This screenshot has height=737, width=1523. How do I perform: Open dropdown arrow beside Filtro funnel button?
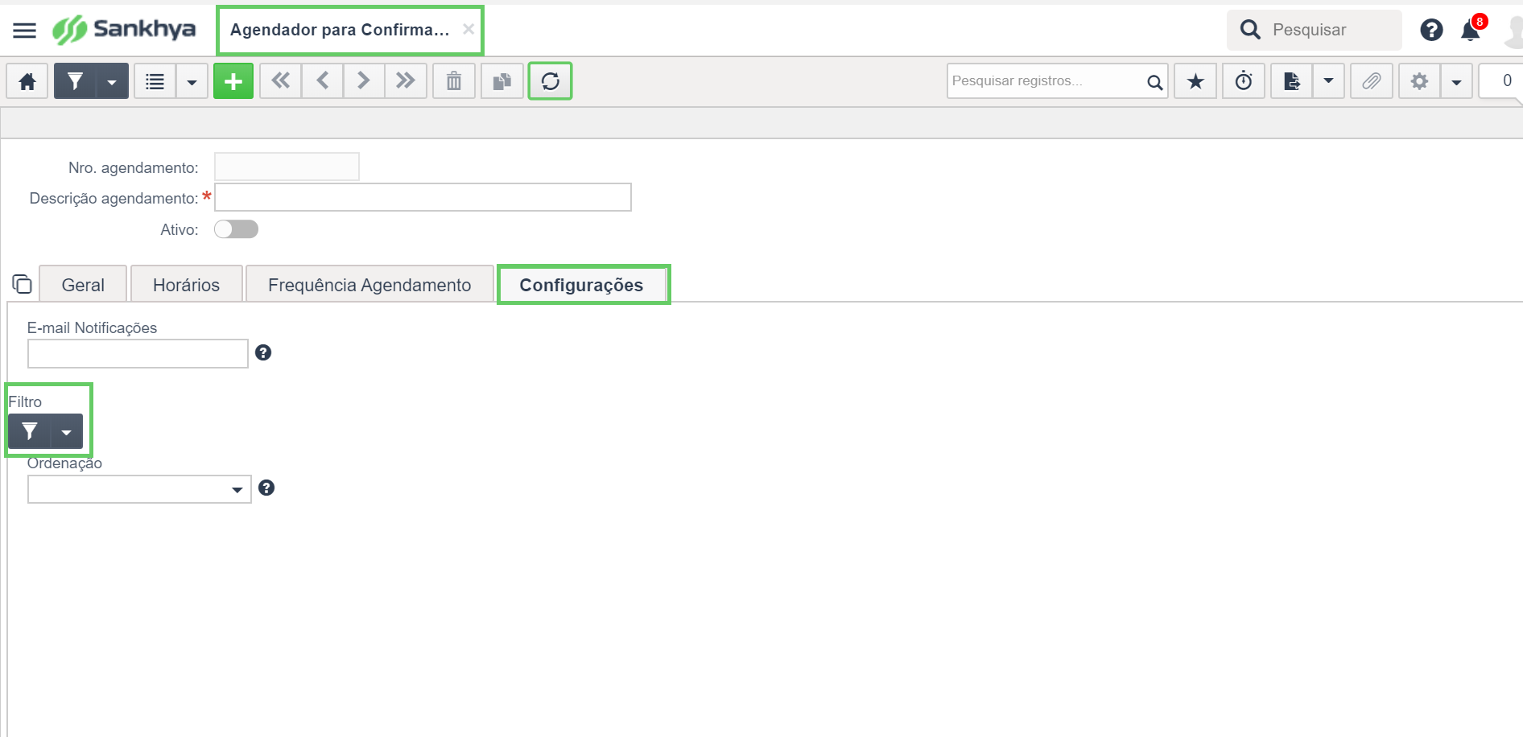pyautogui.click(x=67, y=432)
